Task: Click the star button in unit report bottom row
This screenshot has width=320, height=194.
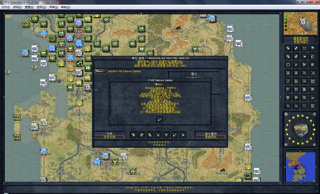Action: click(183, 135)
